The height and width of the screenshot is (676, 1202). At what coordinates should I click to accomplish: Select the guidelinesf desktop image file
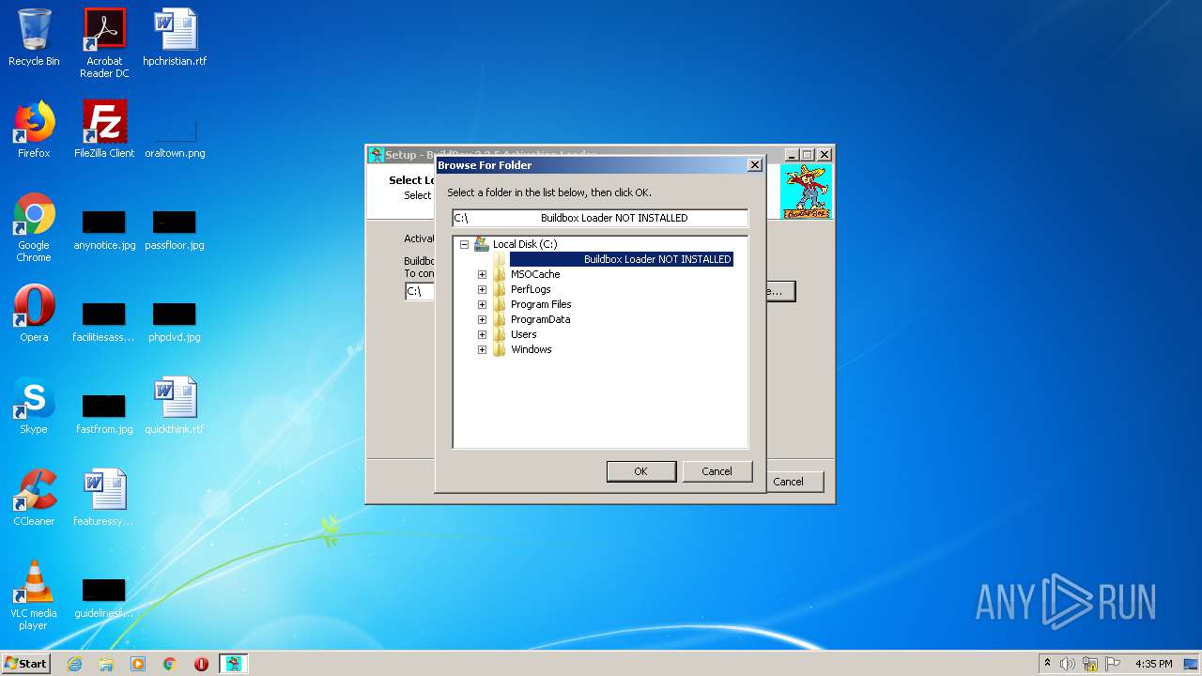tap(104, 597)
